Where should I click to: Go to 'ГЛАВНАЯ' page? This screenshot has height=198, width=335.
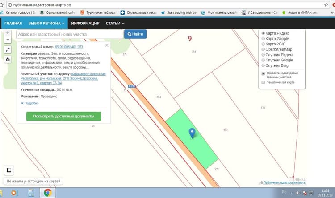[13, 23]
